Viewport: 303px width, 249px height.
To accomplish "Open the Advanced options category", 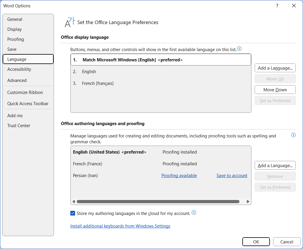I will point(28,80).
